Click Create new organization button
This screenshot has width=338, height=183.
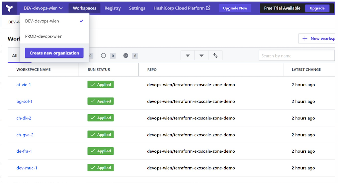pos(54,53)
